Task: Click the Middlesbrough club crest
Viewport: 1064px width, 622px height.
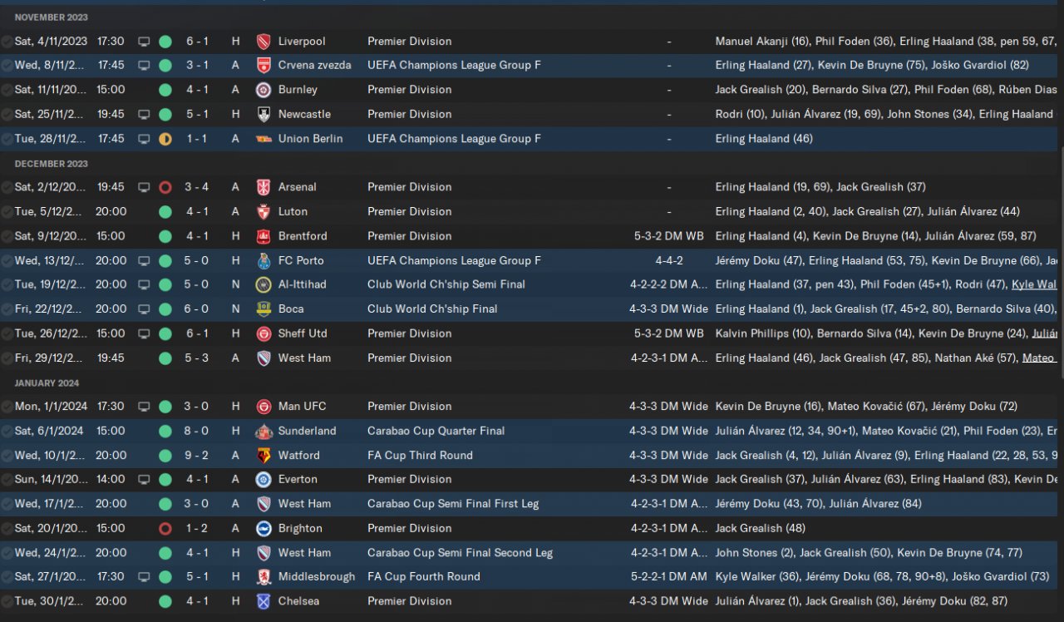Action: click(264, 577)
